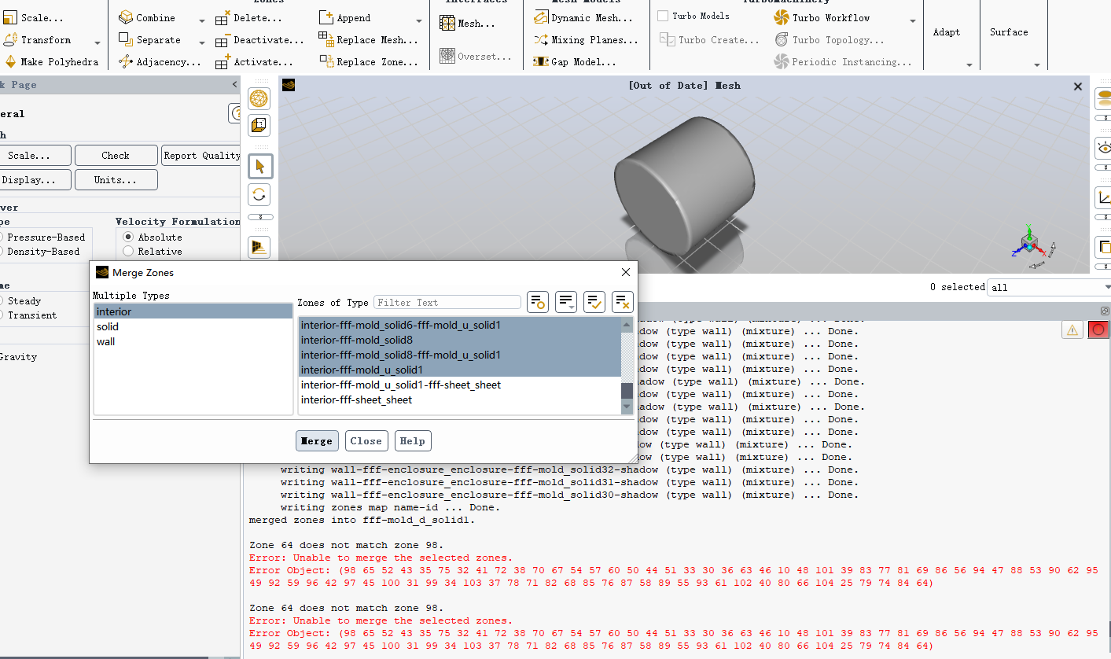Viewport: 1111px width, 659px height.
Task: Select 'solid' in Multiple Types list
Action: [x=193, y=327]
